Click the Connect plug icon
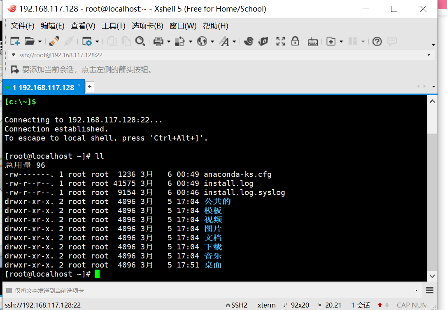This screenshot has width=447, height=310. [54, 41]
